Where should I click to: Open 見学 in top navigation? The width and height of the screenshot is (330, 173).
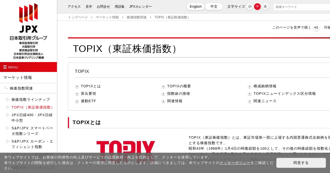[x=89, y=7]
